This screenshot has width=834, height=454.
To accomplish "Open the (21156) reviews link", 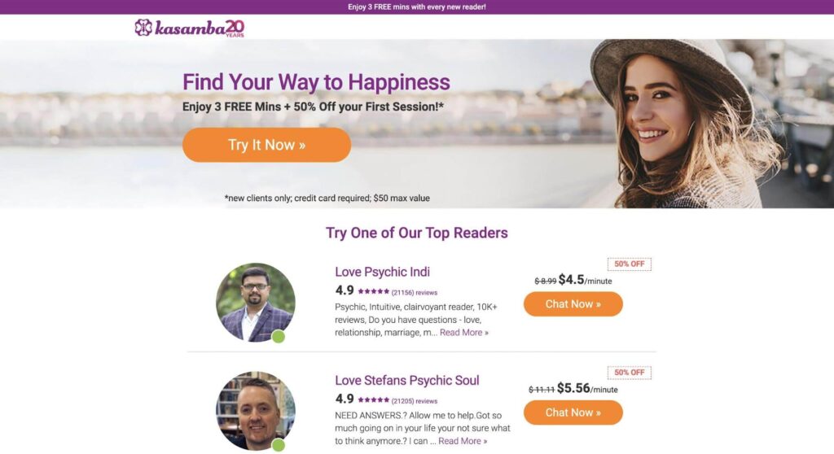I will pos(415,292).
